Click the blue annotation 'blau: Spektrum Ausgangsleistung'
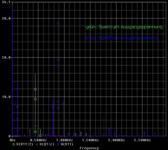The image size is (168, 150). point(122,38)
